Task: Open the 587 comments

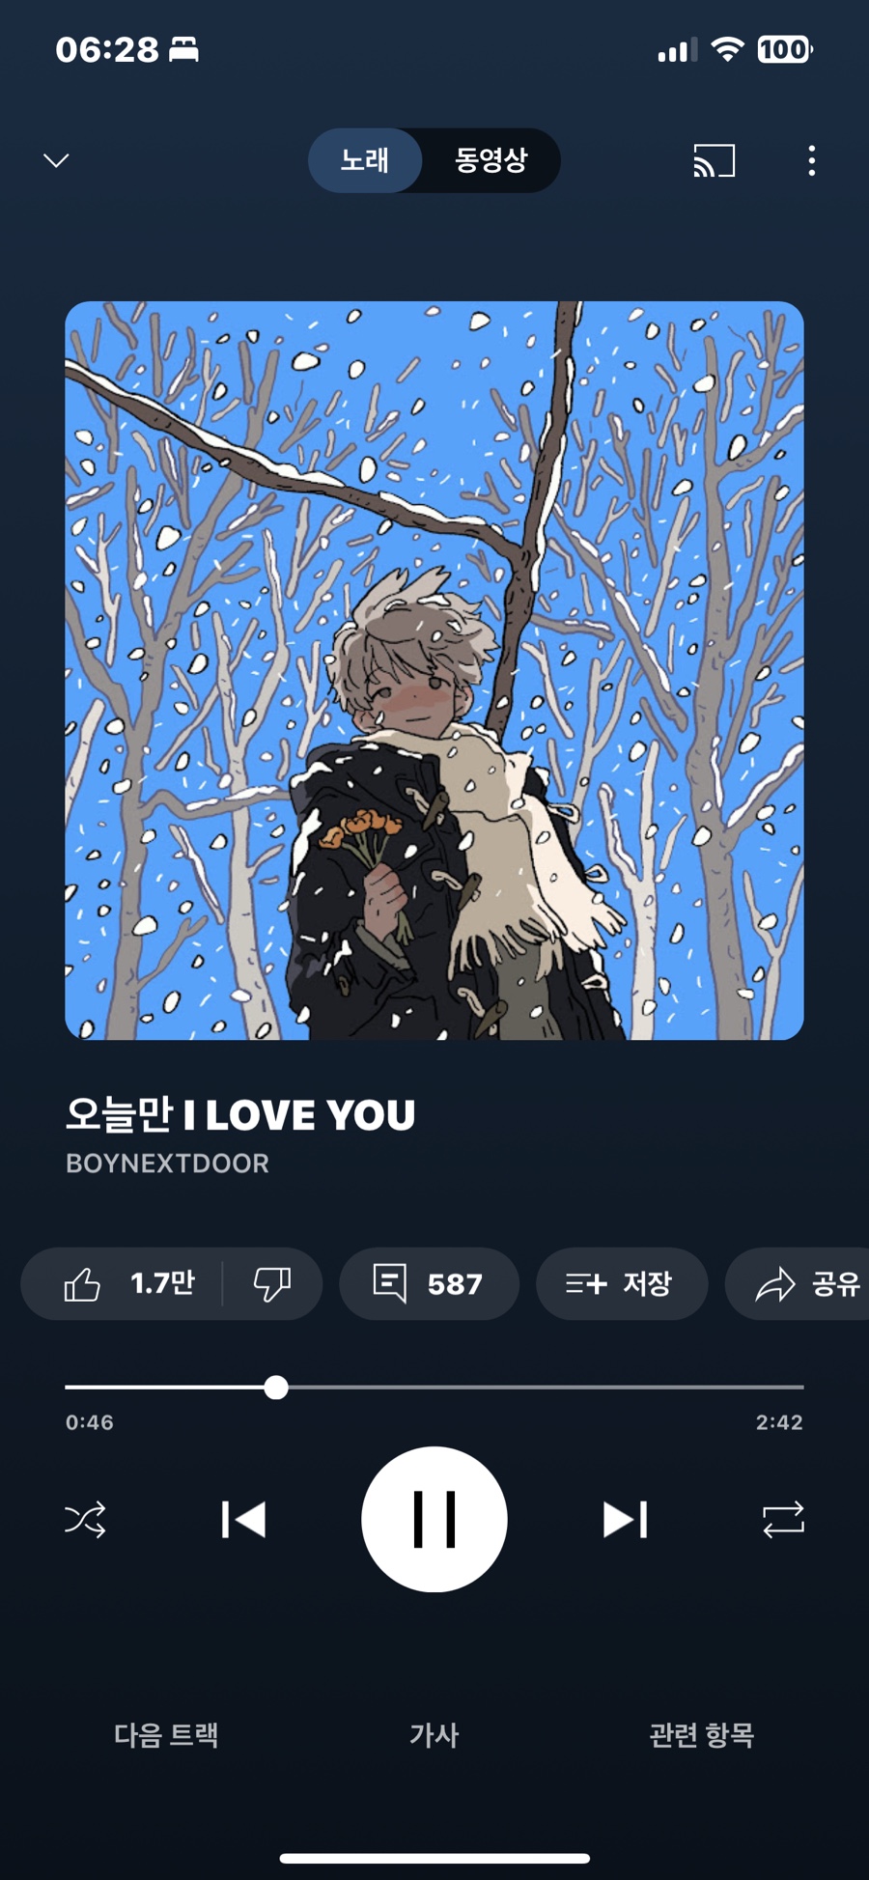Action: pos(429,1283)
